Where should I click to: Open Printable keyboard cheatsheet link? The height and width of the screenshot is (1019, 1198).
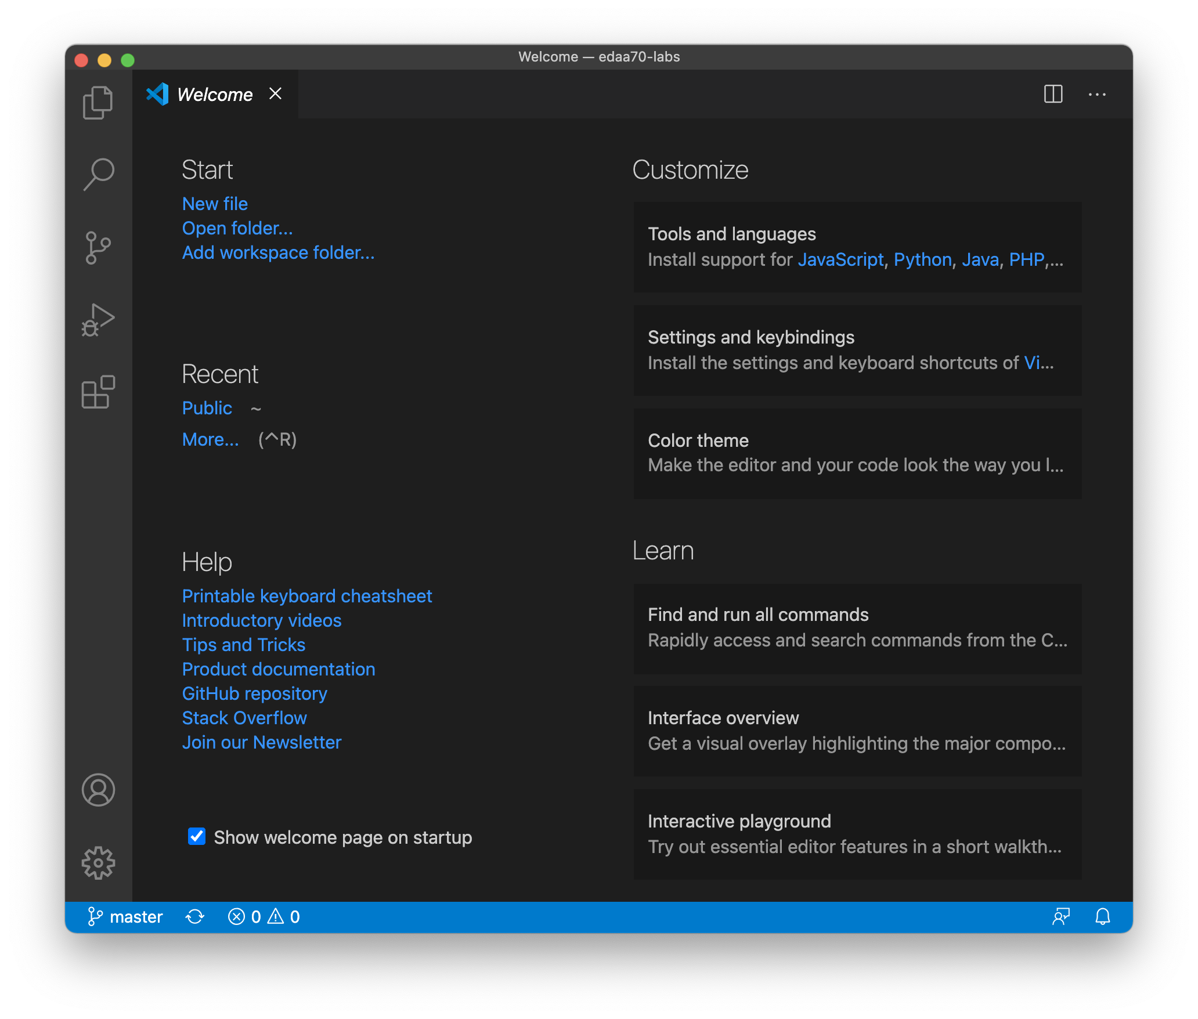(x=307, y=596)
